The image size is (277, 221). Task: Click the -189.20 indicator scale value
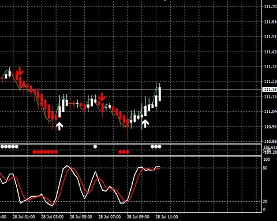[270, 153]
